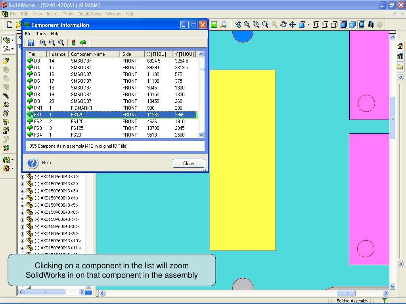Open the CircuitWorks menu
The width and height of the screenshot is (406, 304).
[x=89, y=14]
